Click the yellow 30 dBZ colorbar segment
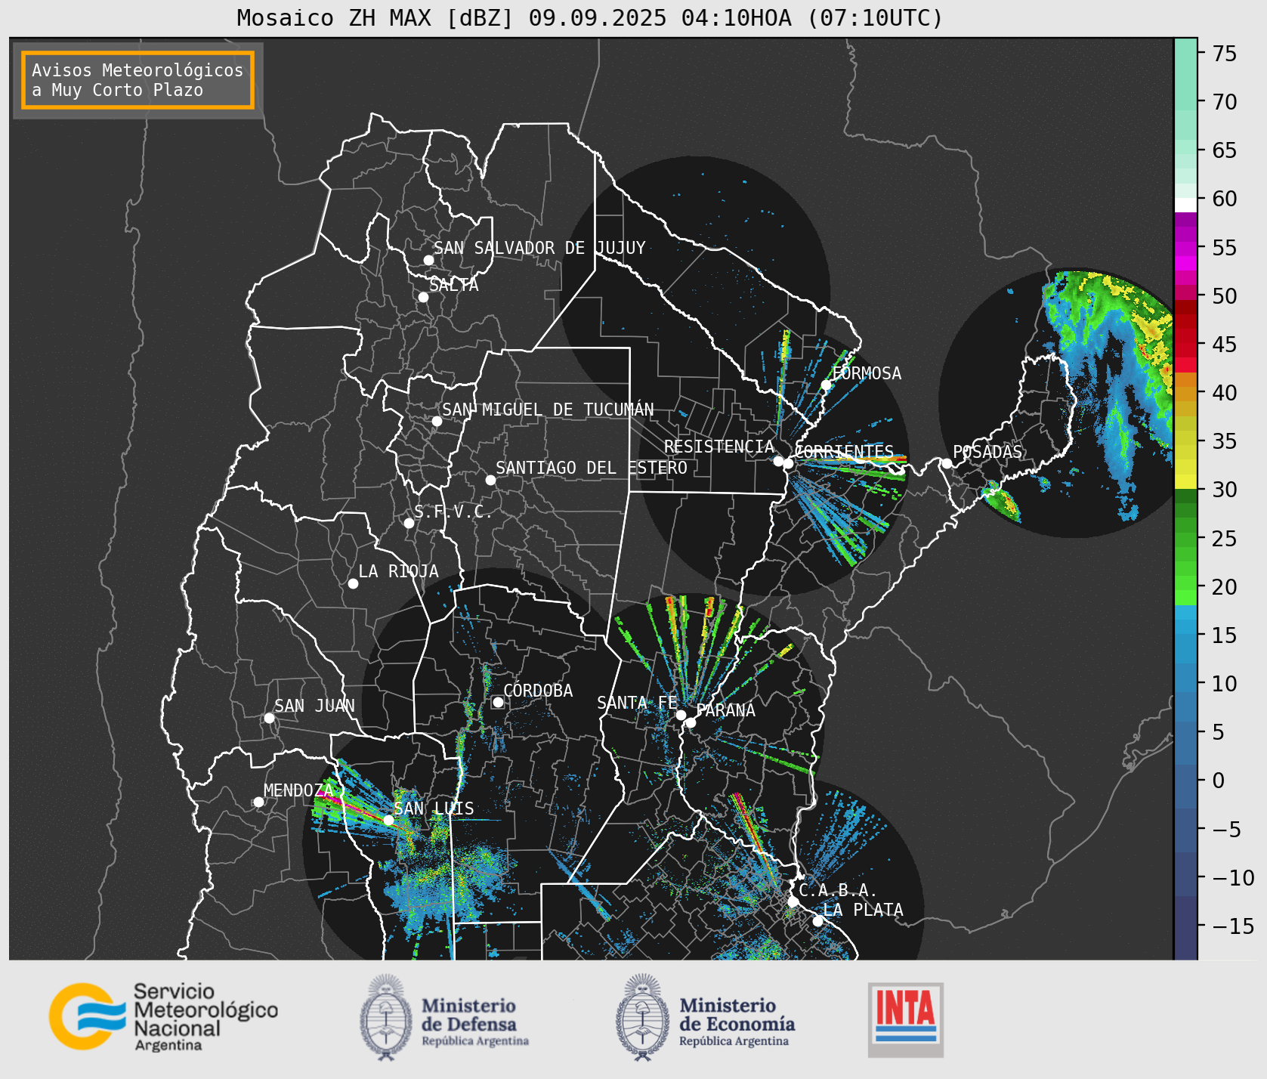Screen dimensions: 1267x1079 [x=1185, y=481]
